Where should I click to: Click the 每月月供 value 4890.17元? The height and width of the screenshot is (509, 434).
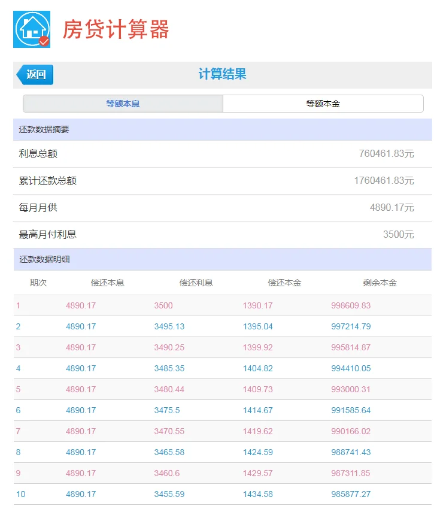point(391,208)
